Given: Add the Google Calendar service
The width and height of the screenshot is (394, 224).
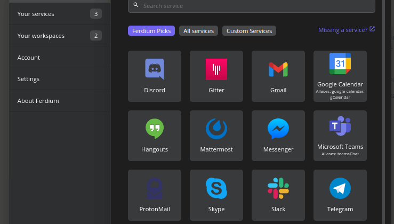Looking at the screenshot, I should point(340,76).
